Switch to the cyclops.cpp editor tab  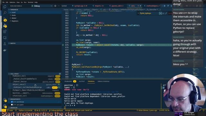pos(80,6)
